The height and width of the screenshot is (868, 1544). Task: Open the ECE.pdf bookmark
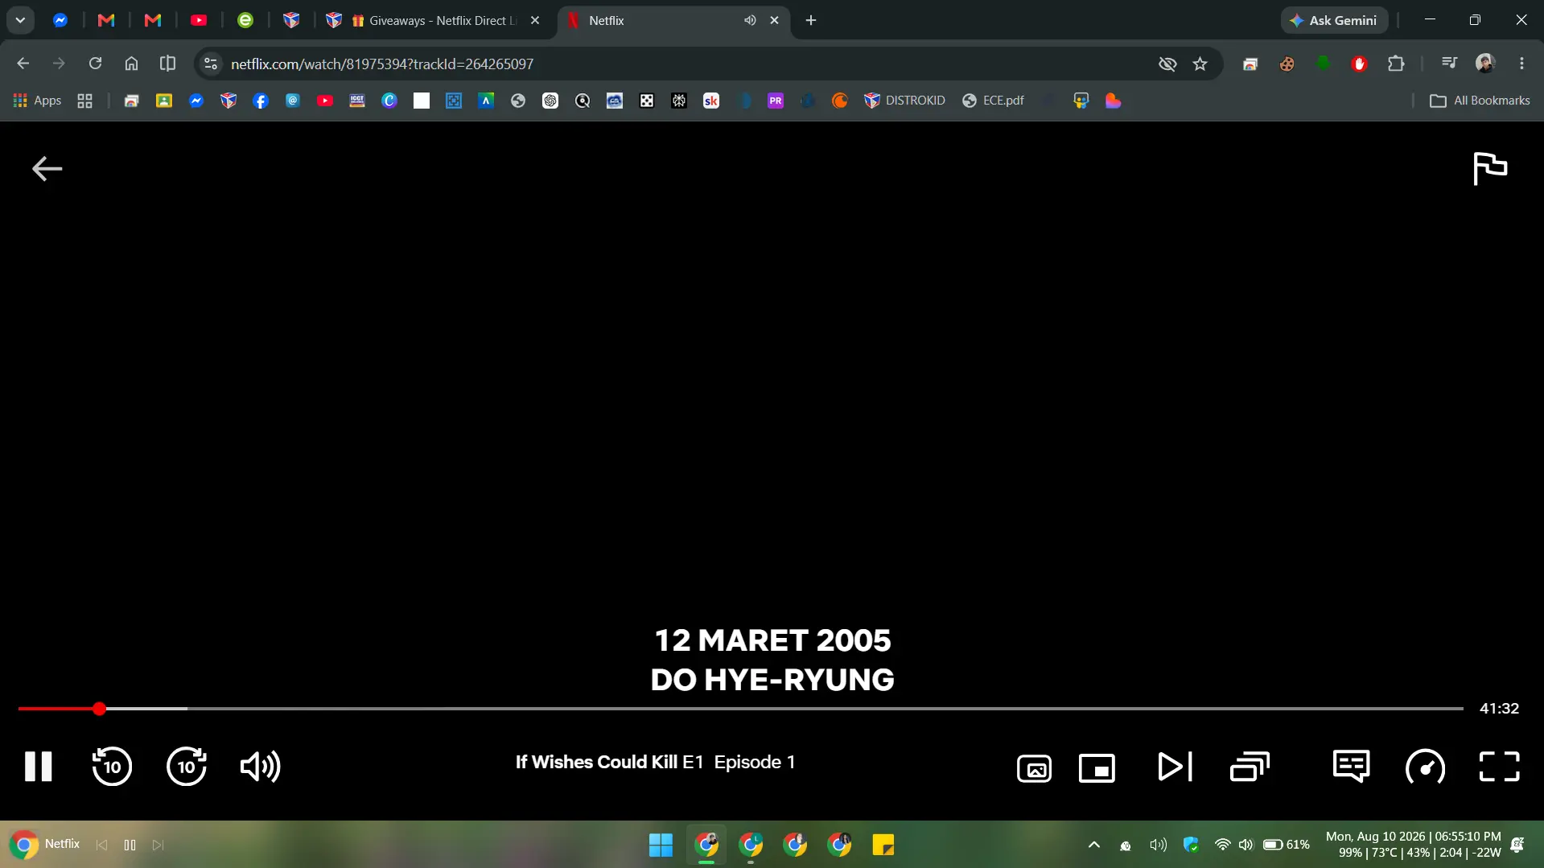point(993,101)
